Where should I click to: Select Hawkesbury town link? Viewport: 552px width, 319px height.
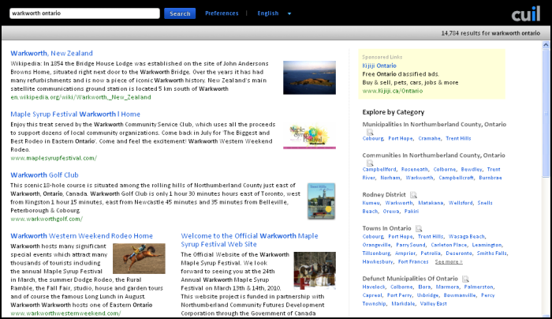click(378, 262)
